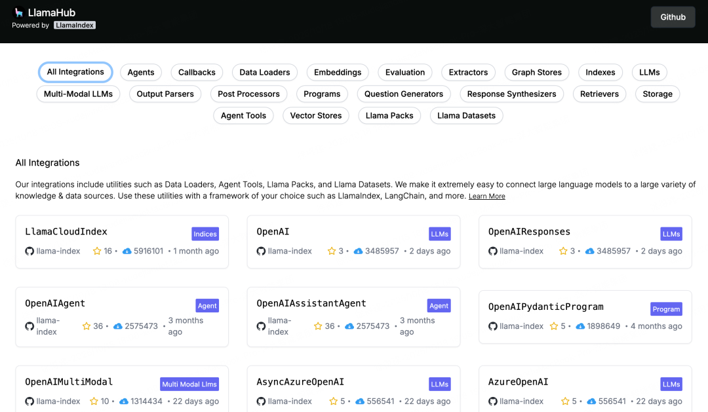The image size is (708, 412).
Task: Click Program tag on OpenAIPydanticProgram card
Action: tap(666, 309)
